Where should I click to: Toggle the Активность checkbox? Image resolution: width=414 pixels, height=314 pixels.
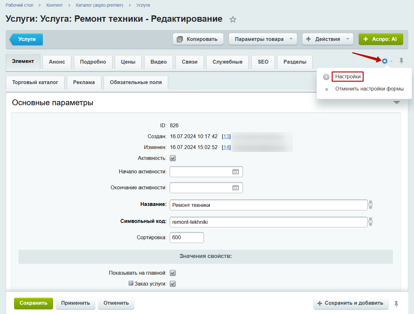coord(173,158)
